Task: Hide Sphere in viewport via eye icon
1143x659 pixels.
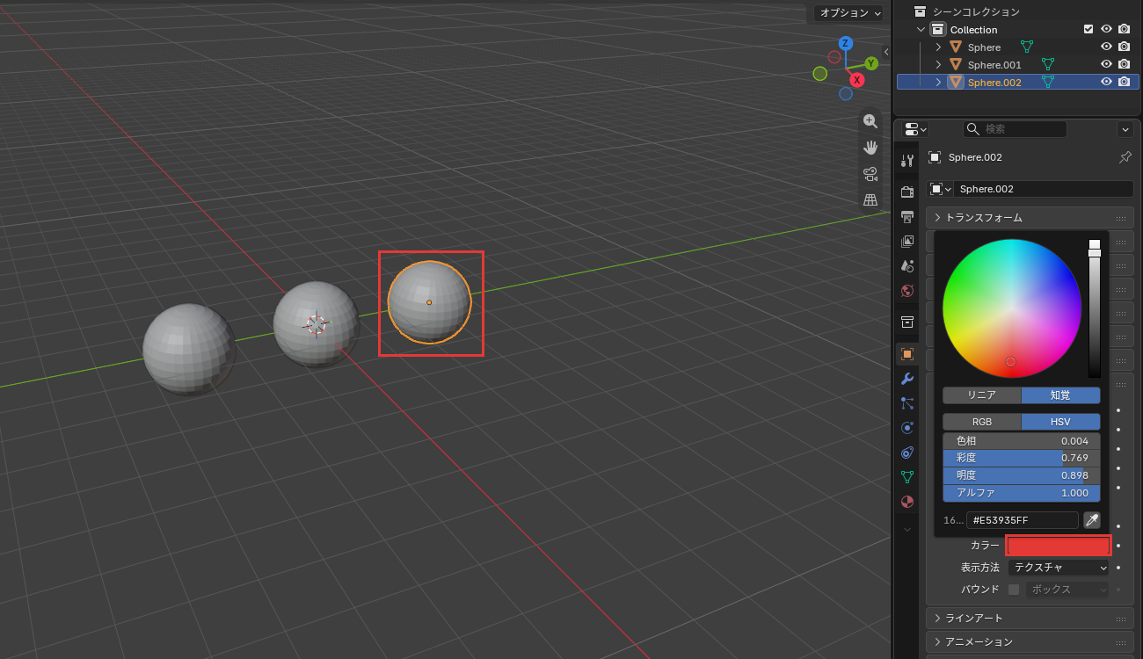Action: point(1107,47)
